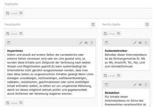Click the Hyperlinks heading text
This screenshot has width=155, height=107.
(x=15, y=51)
